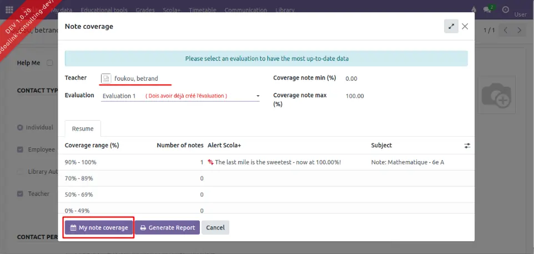Expand the Note coverage dialog fullscreen
The width and height of the screenshot is (534, 254).
[451, 26]
